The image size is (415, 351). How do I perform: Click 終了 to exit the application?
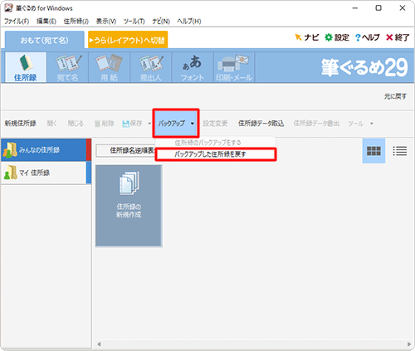(398, 37)
